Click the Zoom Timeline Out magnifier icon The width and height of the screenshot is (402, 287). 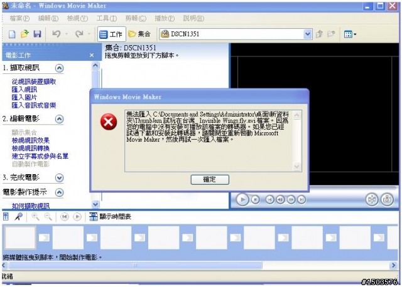(48, 217)
